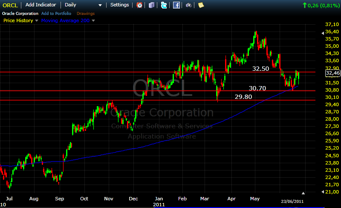This screenshot has height=208, width=341.
Task: Click the ORCL ticker symbol
Action: click(10, 5)
